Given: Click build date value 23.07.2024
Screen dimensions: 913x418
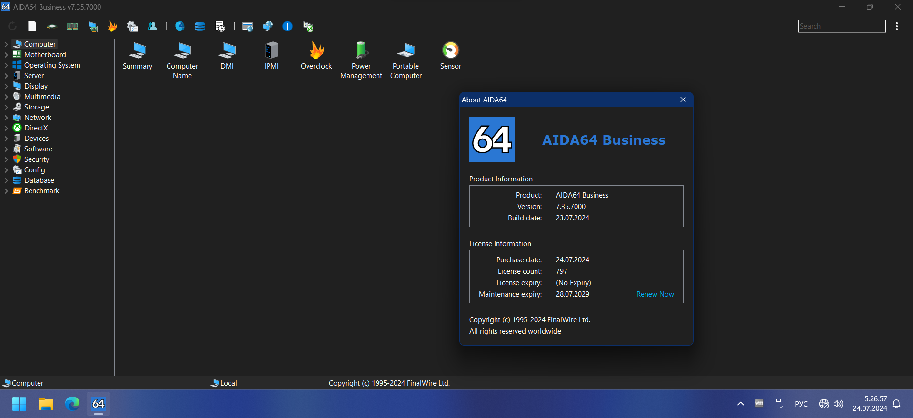Looking at the screenshot, I should click(573, 218).
